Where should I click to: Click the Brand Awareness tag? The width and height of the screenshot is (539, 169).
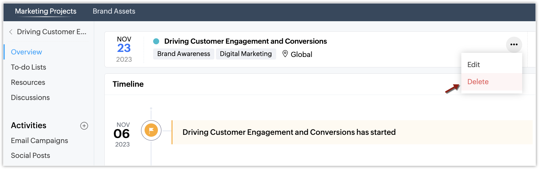click(x=184, y=54)
